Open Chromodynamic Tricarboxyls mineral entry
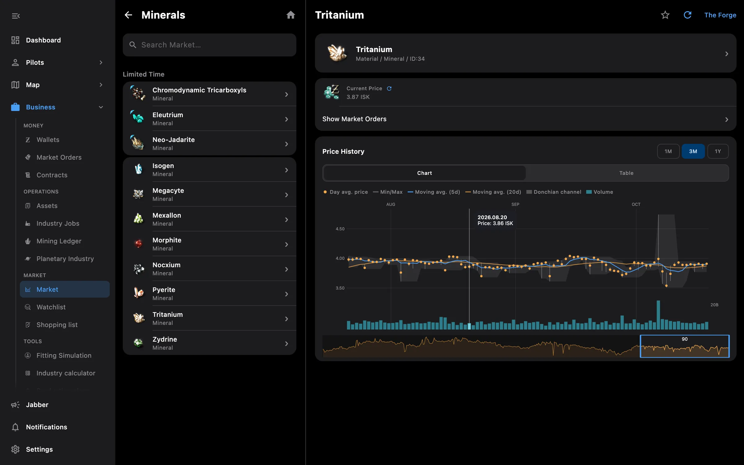The height and width of the screenshot is (465, 744). [210, 94]
